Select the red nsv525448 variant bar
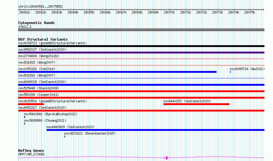273x161 pixels. (141, 91)
